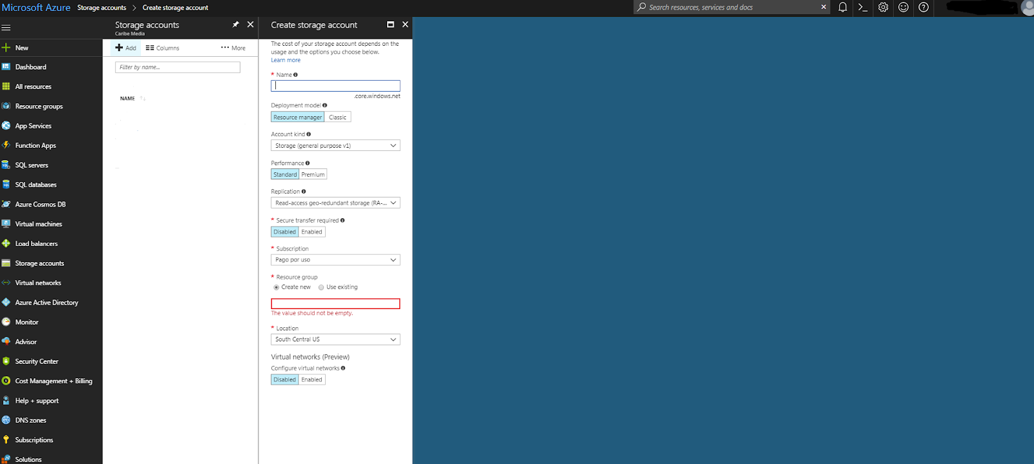Viewport: 1034px width, 464px height.
Task: Sort by the NAME column header
Action: tap(127, 99)
